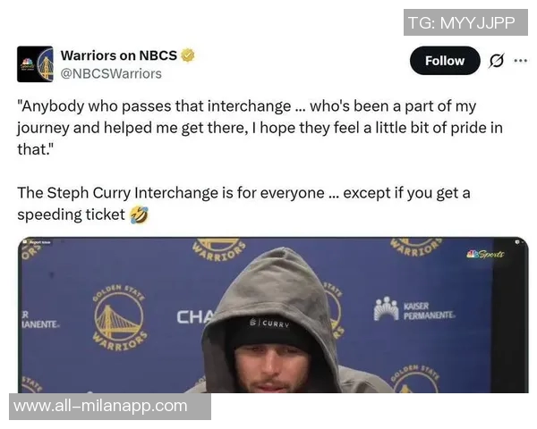Open Grok slashed-circle icon beside Follow
The width and height of the screenshot is (537, 429).
[x=496, y=61]
